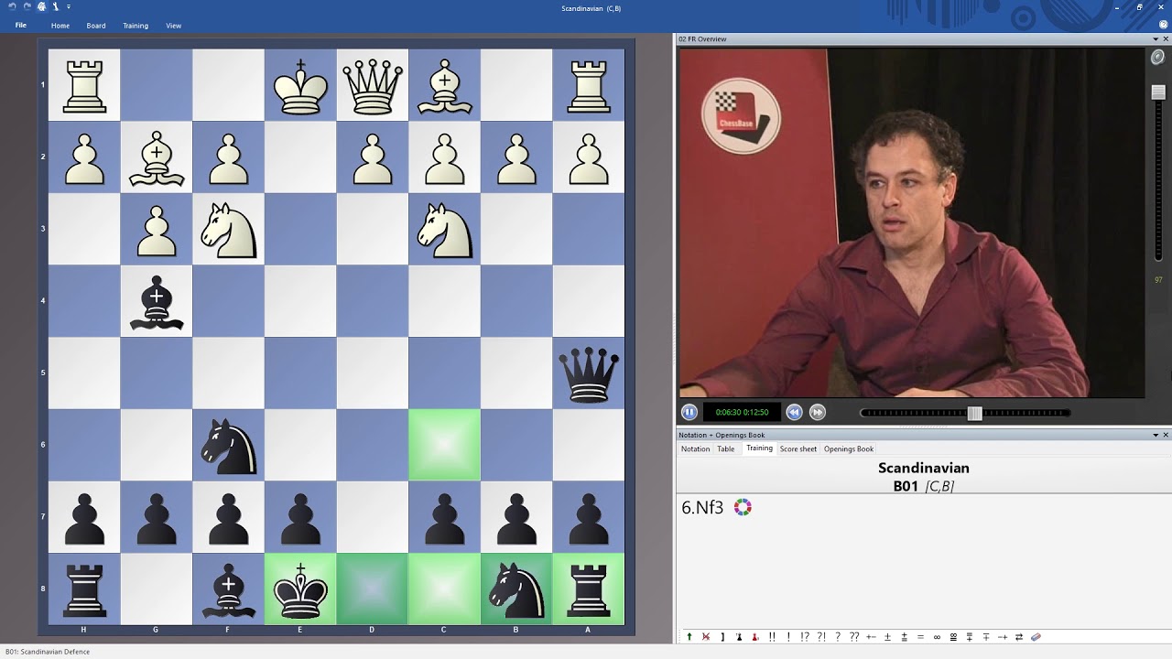This screenshot has height=659, width=1172.
Task: Insert the +- winning evaluation symbol
Action: click(x=871, y=637)
